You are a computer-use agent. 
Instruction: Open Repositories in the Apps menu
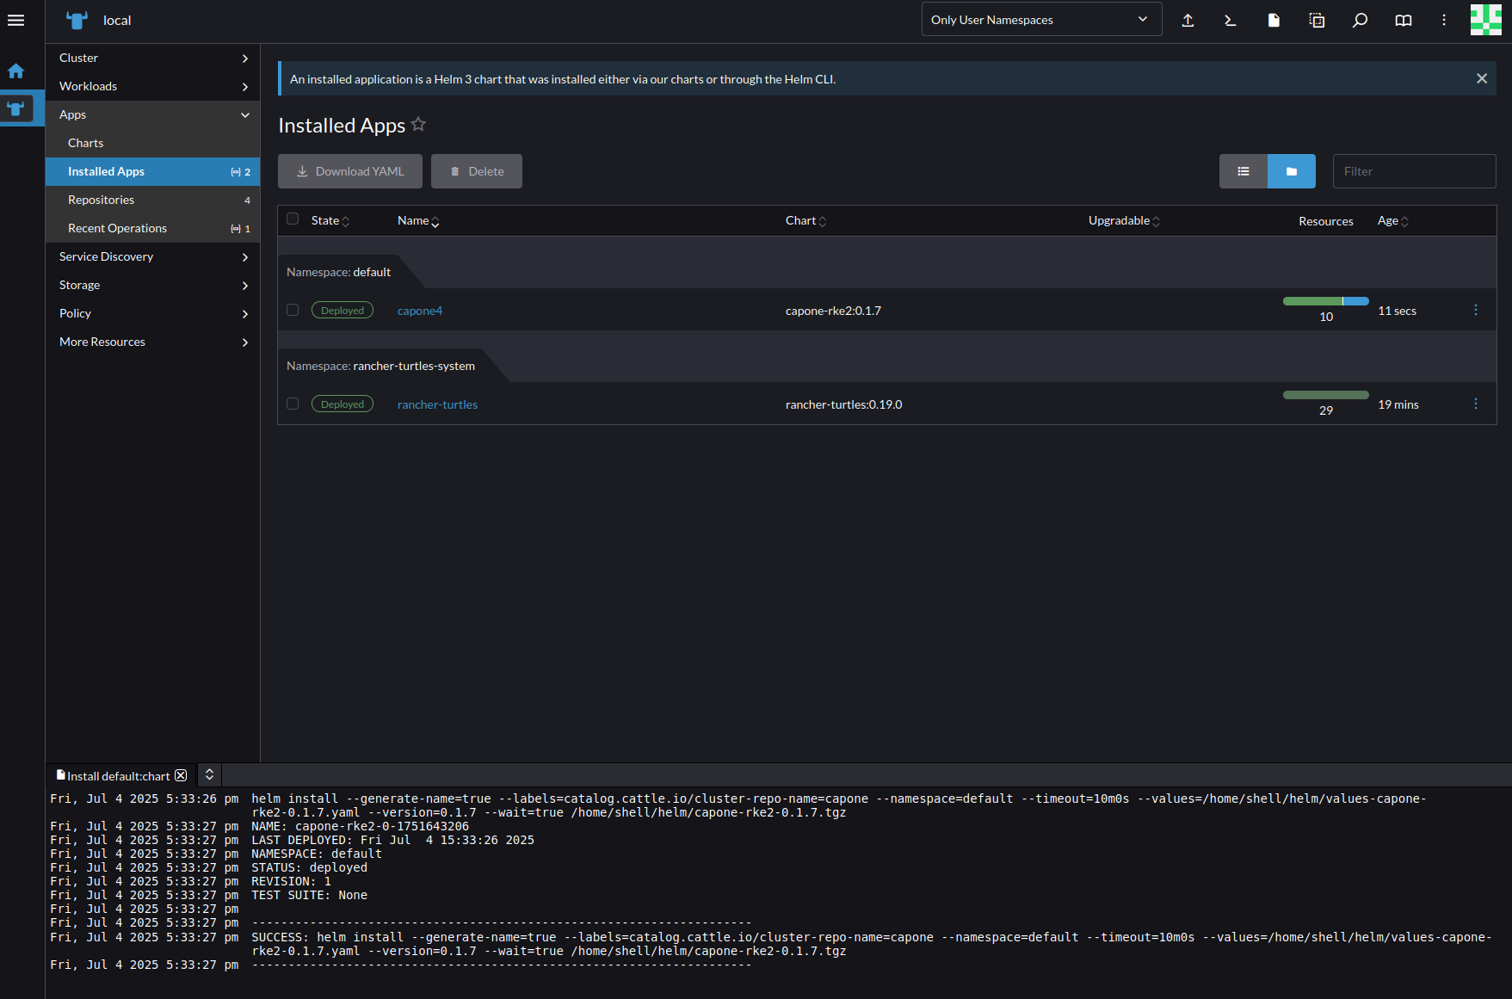152,200
